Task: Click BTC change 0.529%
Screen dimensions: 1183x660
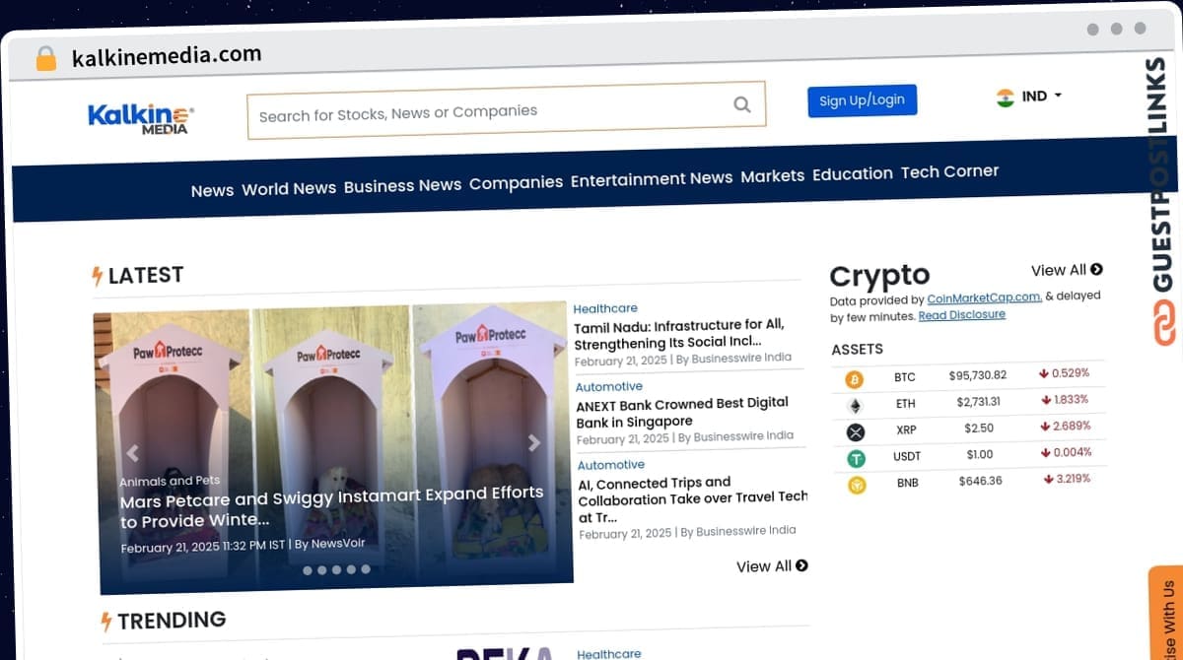Action: [x=1064, y=373]
